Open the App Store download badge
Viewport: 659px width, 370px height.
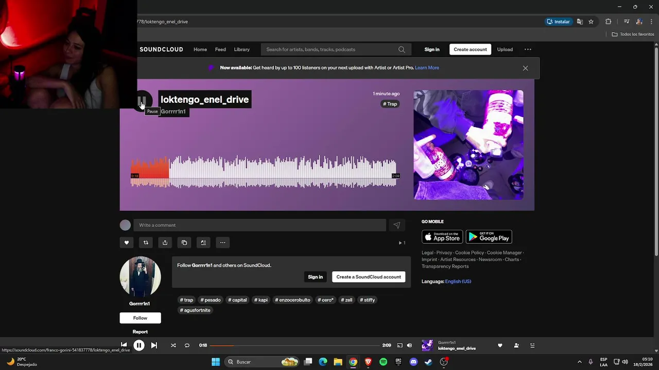point(442,237)
